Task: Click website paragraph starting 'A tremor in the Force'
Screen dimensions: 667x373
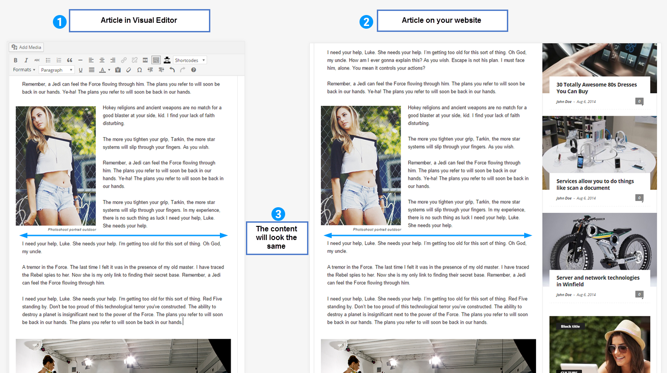Action: click(x=428, y=275)
